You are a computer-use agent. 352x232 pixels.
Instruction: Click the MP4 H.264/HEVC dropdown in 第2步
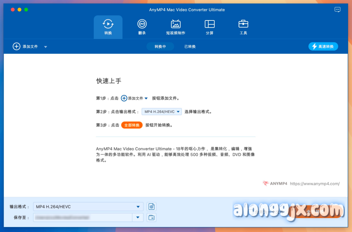(162, 112)
